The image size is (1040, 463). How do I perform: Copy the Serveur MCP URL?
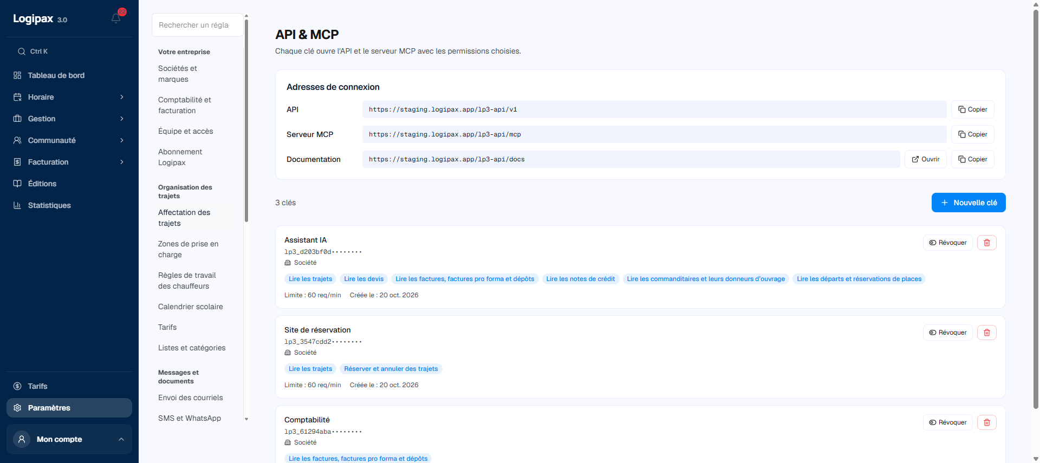(972, 134)
